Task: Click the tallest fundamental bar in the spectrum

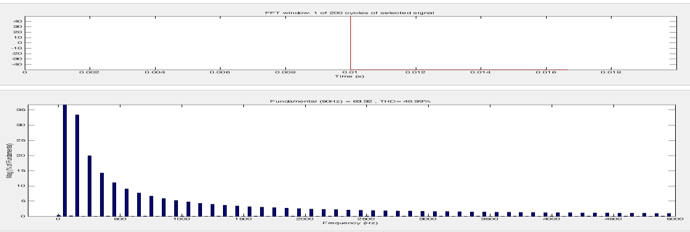Action: coord(65,161)
